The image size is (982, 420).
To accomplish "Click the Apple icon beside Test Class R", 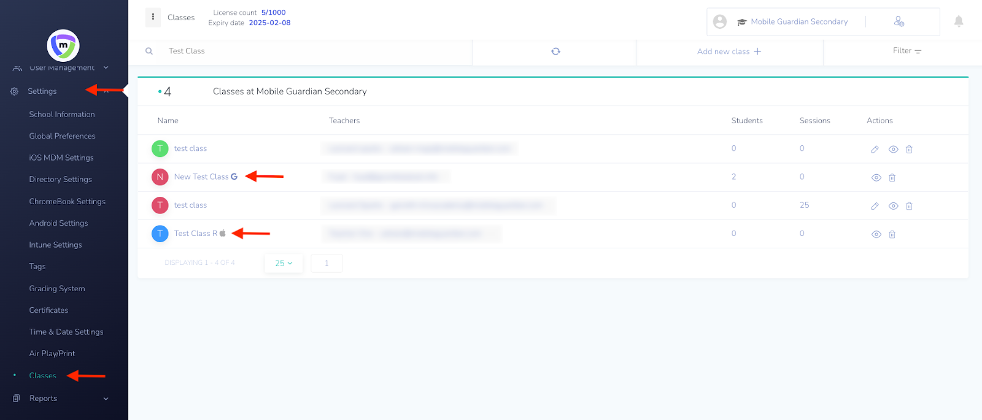I will pyautogui.click(x=223, y=233).
